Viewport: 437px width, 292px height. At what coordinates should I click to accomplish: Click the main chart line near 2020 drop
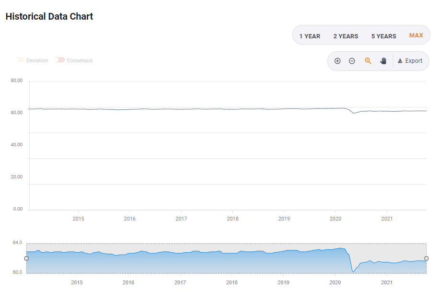(x=353, y=113)
